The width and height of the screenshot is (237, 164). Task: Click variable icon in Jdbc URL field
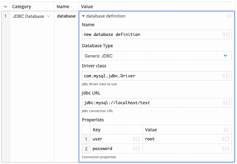pos(226,103)
